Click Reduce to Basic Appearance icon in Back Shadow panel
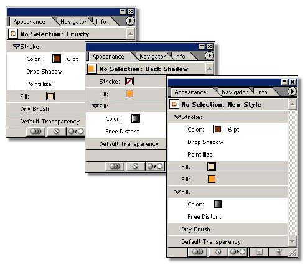Screen dimensions: 305x265 [156, 166]
